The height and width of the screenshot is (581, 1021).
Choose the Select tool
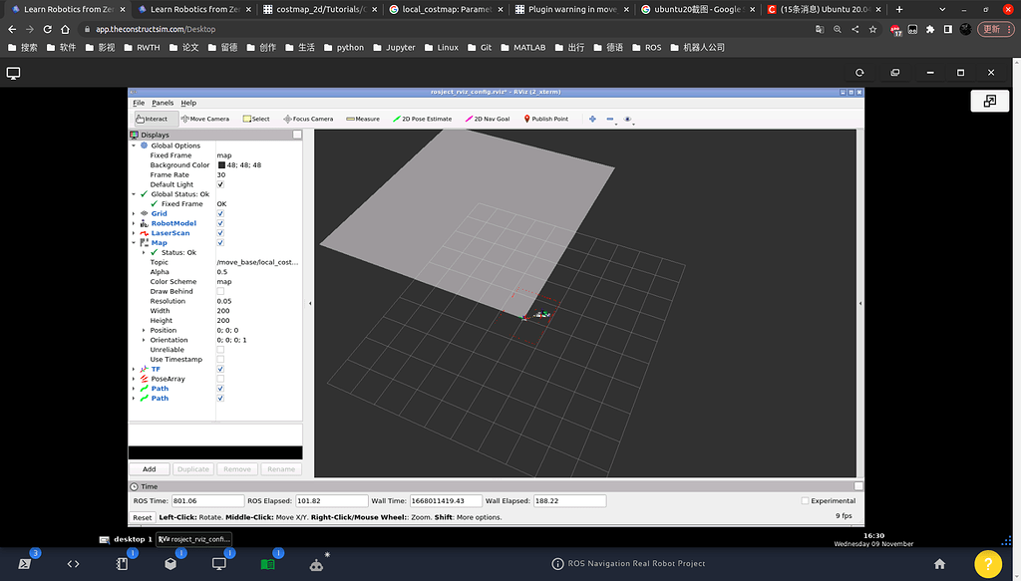[x=256, y=119]
